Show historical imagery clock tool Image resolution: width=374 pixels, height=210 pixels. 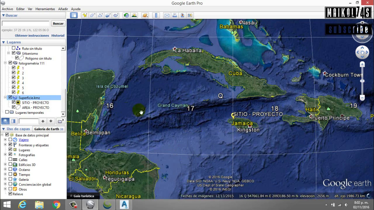point(126,15)
